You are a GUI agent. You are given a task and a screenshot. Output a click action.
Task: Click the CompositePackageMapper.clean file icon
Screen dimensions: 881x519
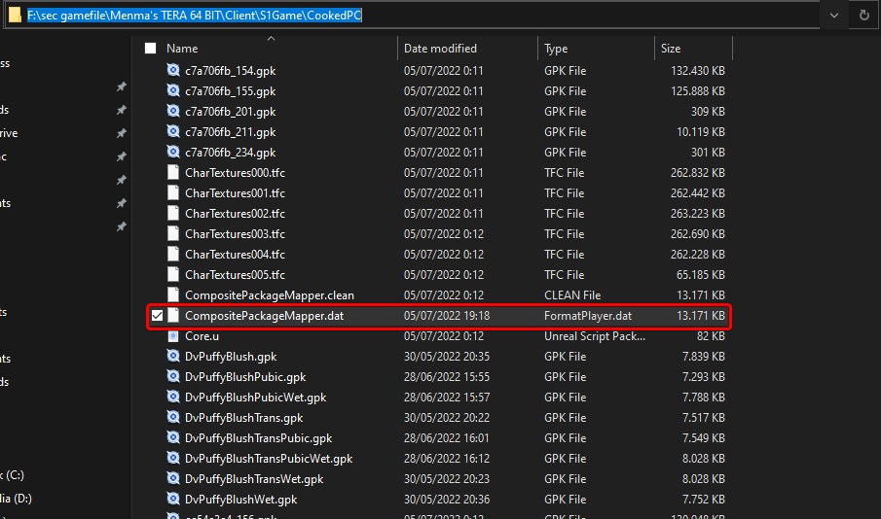pos(173,295)
